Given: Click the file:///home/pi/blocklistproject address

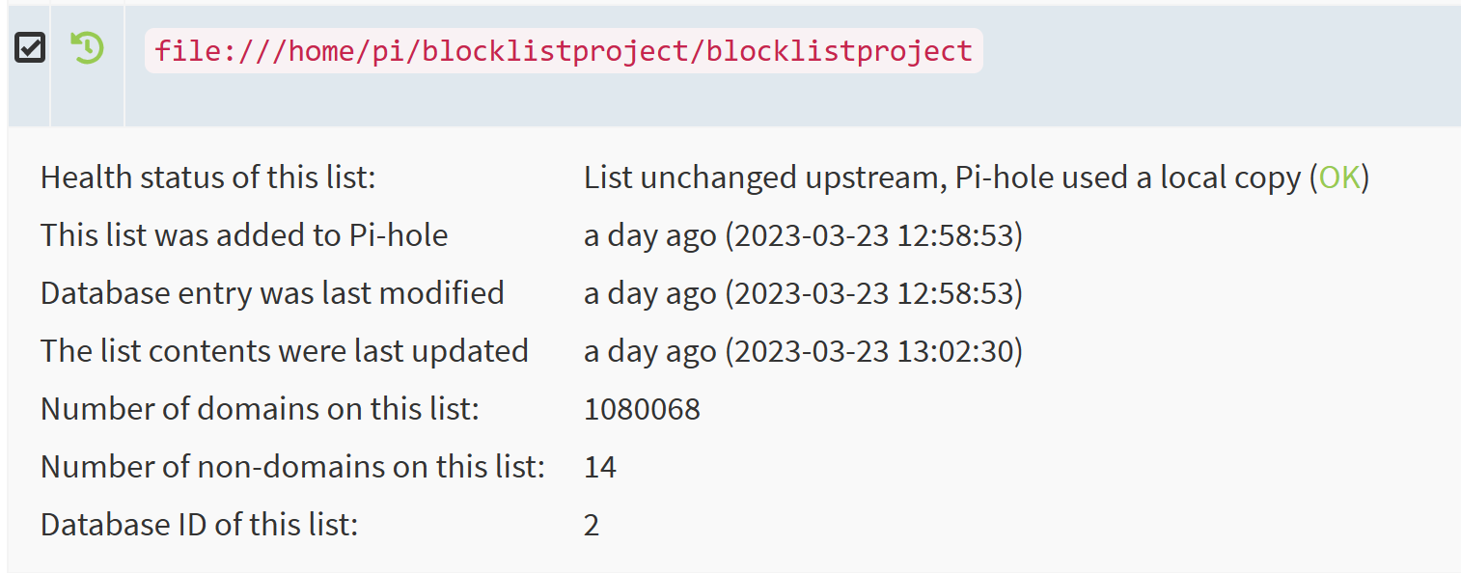Looking at the screenshot, I should (x=563, y=51).
